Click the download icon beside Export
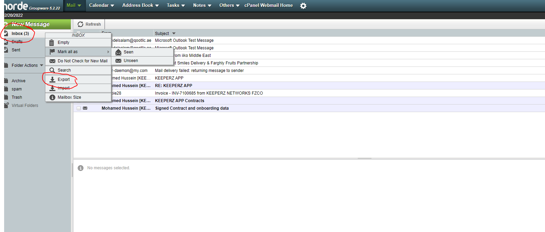This screenshot has height=232, width=545. [x=52, y=80]
